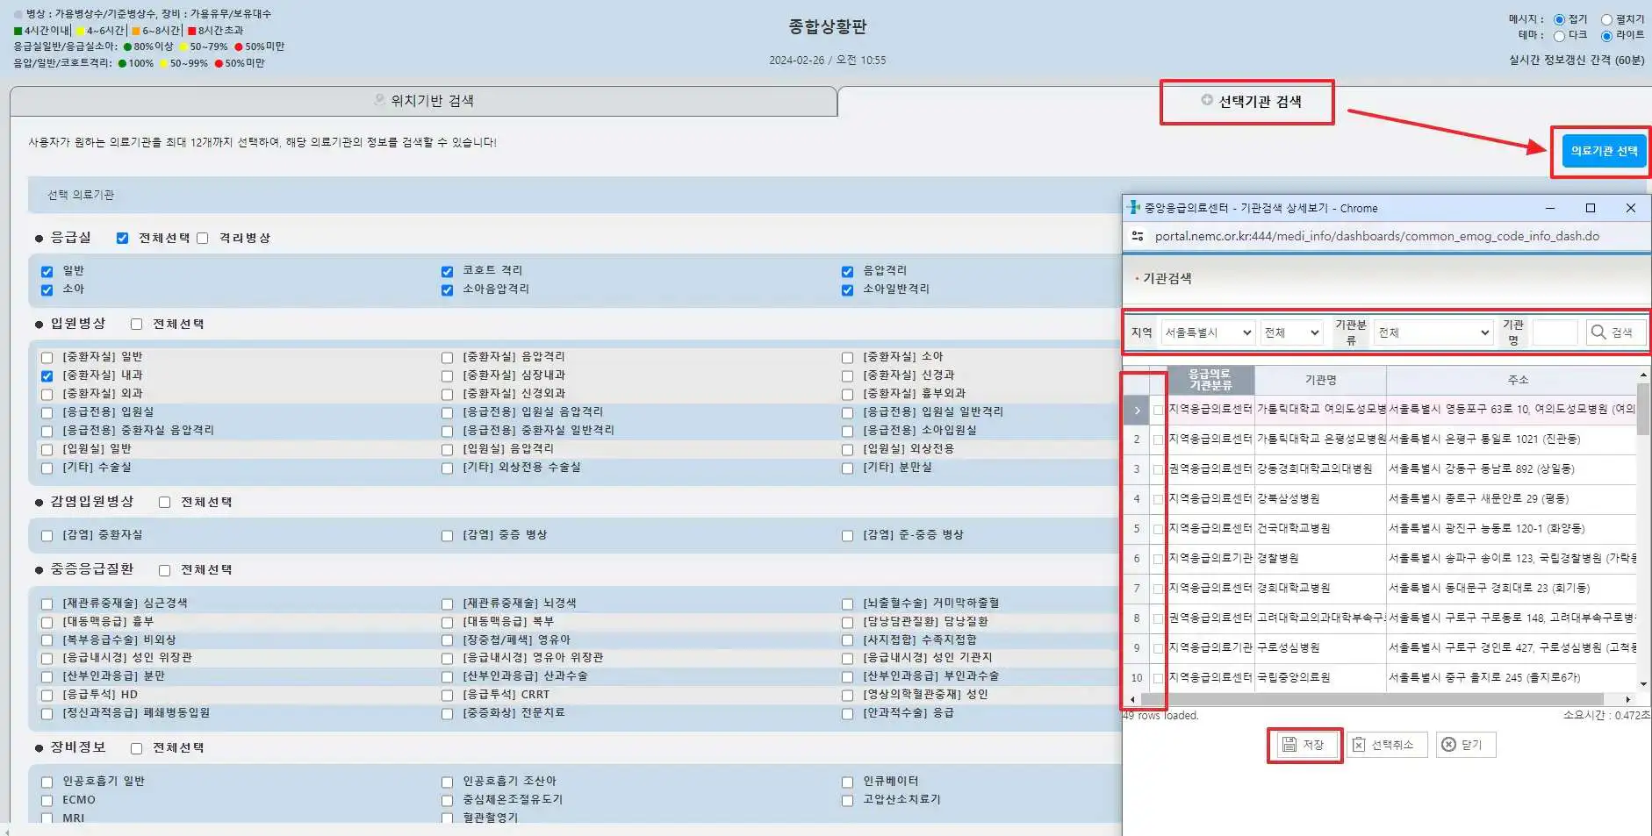Click the down arrow of table vertical scrollbar
The image size is (1652, 836).
click(1643, 684)
